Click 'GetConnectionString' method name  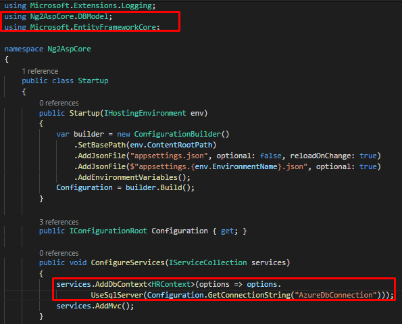(x=249, y=295)
